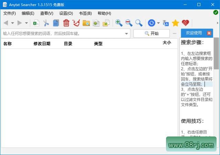This screenshot has width=220, height=155.
Task: Click the back navigation arrow
Action: 6,23
